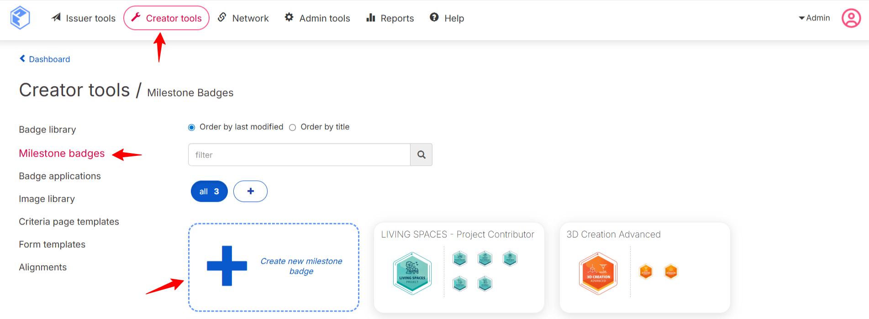Open the 3D Creation Advanced badge image
Image resolution: width=869 pixels, height=319 pixels.
pos(598,273)
